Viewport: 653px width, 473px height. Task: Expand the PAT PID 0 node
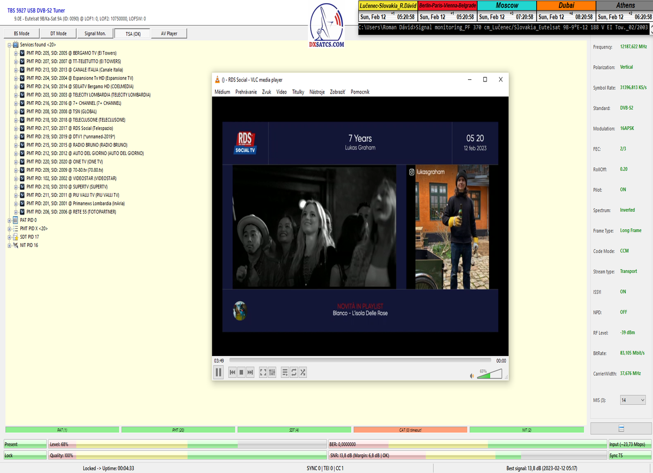click(9, 220)
